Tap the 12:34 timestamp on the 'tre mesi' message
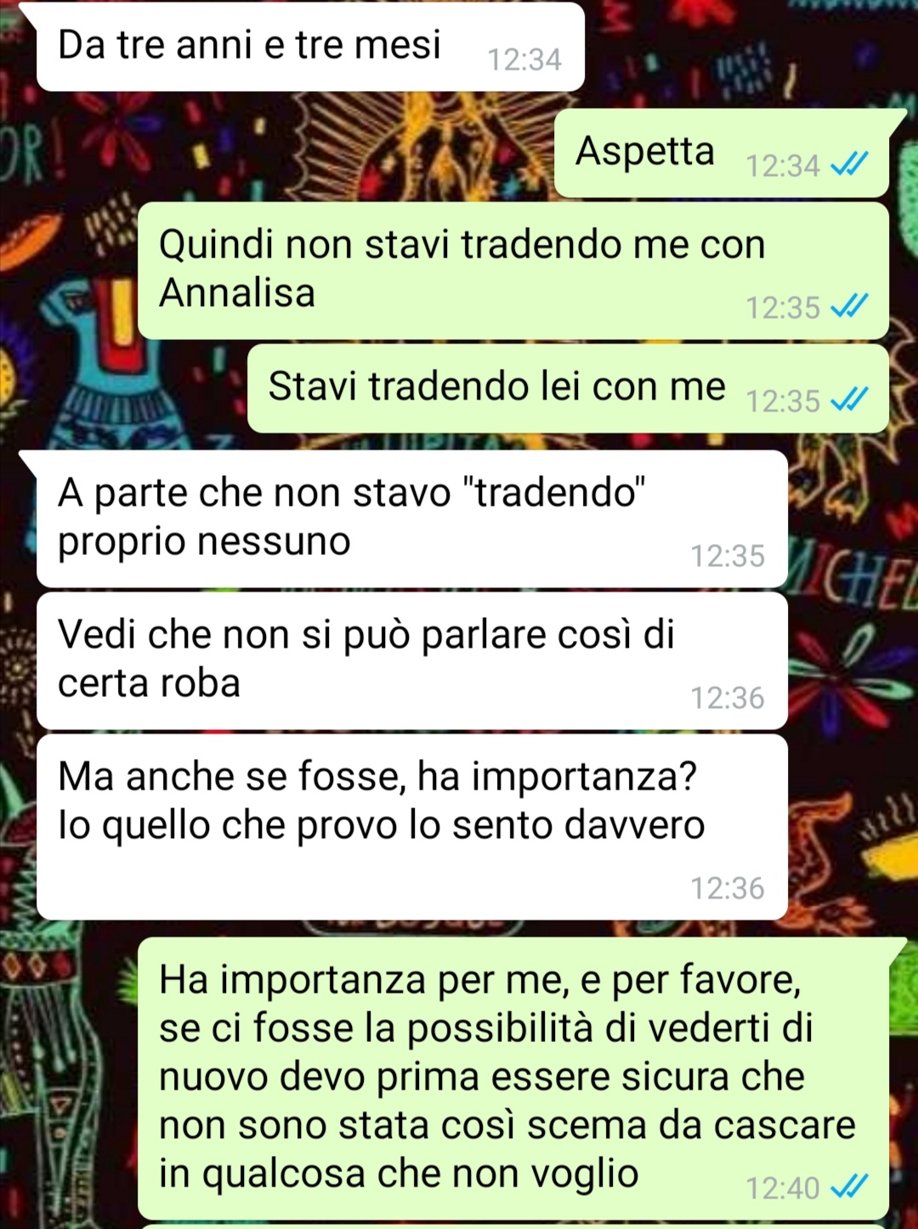This screenshot has width=918, height=1229. pyautogui.click(x=524, y=59)
